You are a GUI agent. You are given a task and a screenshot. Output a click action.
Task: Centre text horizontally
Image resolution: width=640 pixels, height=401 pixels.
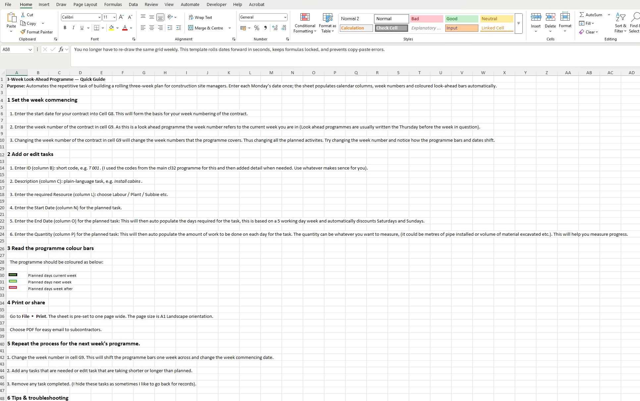[x=152, y=28]
